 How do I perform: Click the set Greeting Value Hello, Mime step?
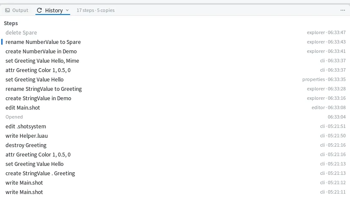pyautogui.click(x=175, y=61)
